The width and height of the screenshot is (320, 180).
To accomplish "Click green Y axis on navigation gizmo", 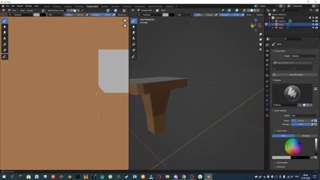I will tap(252, 26).
